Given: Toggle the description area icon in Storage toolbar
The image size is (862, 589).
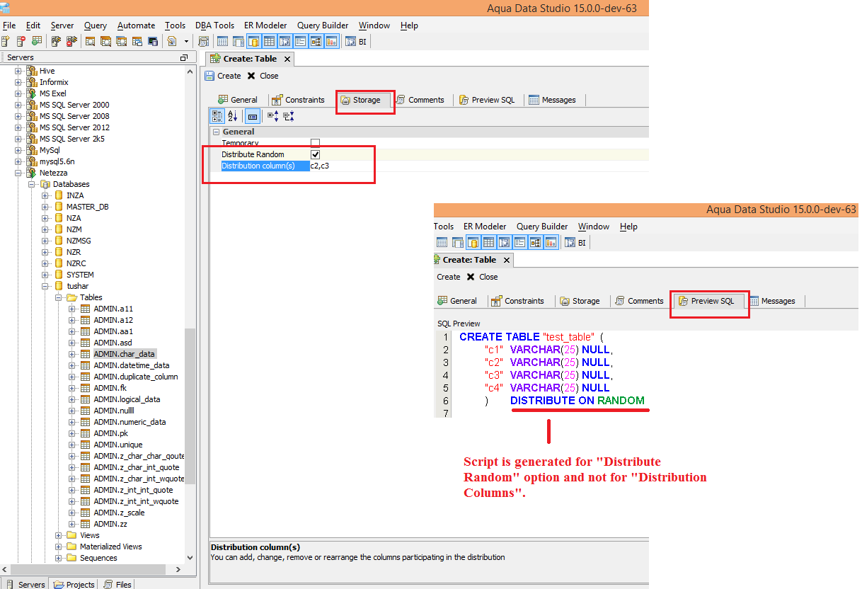Looking at the screenshot, I should pos(253,116).
